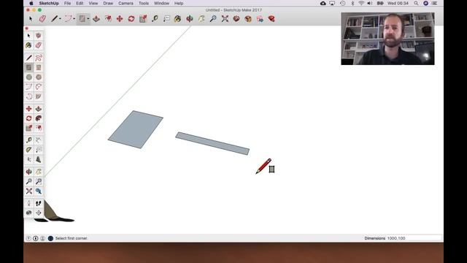This screenshot has height=263, width=467.
Task: Open the Window menu
Action: coord(161,3)
